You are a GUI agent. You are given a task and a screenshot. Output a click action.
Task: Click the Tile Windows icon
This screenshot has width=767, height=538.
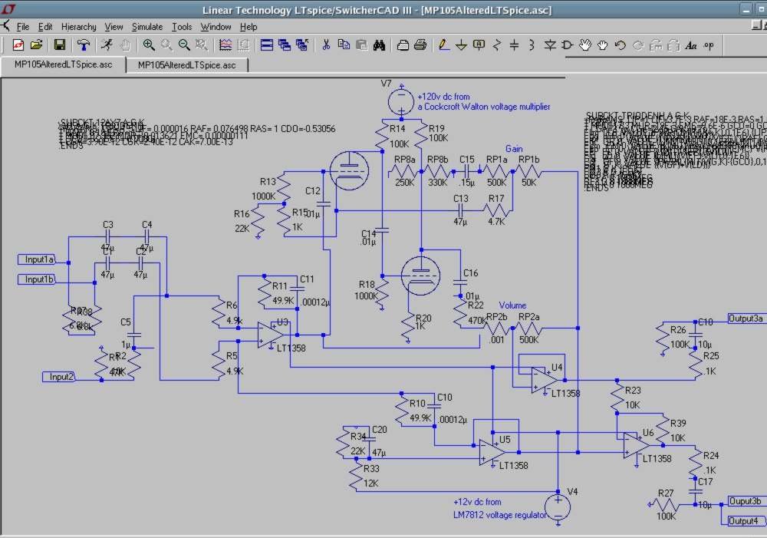pyautogui.click(x=267, y=45)
